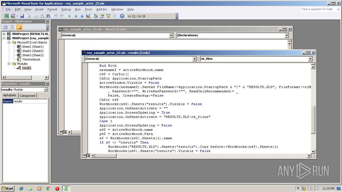Toggle Procedure View in results code window
Viewport: 342px width, 192px height.
(84, 156)
